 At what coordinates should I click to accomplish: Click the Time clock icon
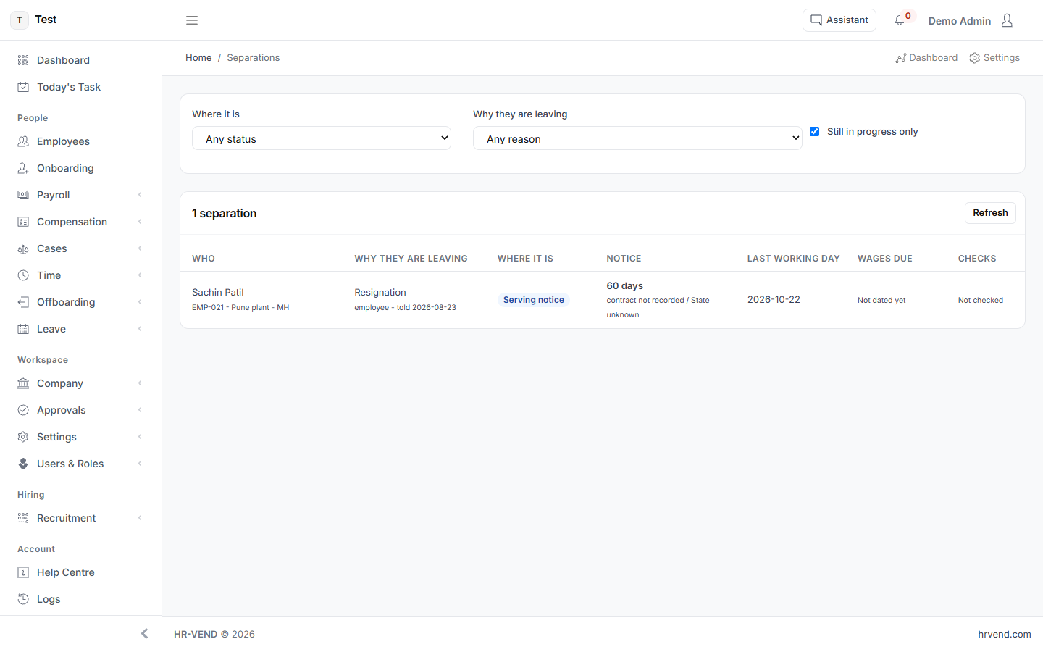tap(23, 275)
